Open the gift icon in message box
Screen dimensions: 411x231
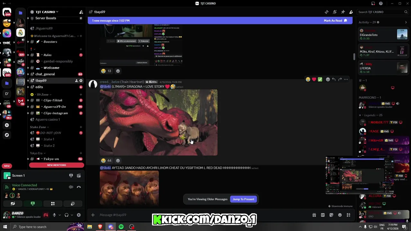tap(314, 215)
